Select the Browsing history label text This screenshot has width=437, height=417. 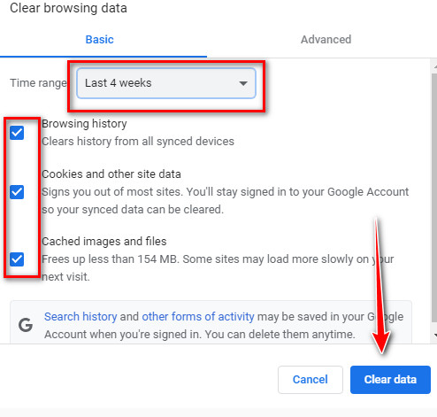[x=84, y=124]
